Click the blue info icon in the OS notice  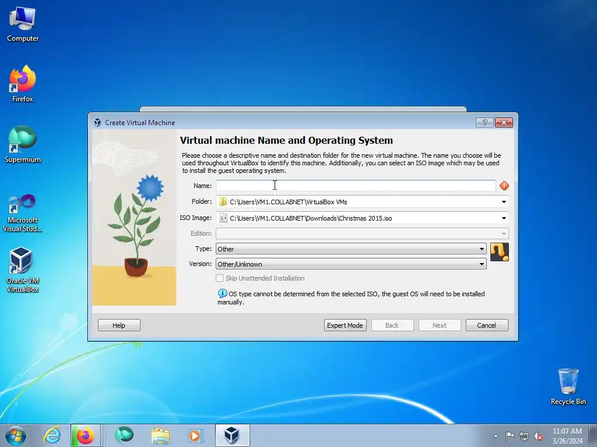click(x=222, y=293)
